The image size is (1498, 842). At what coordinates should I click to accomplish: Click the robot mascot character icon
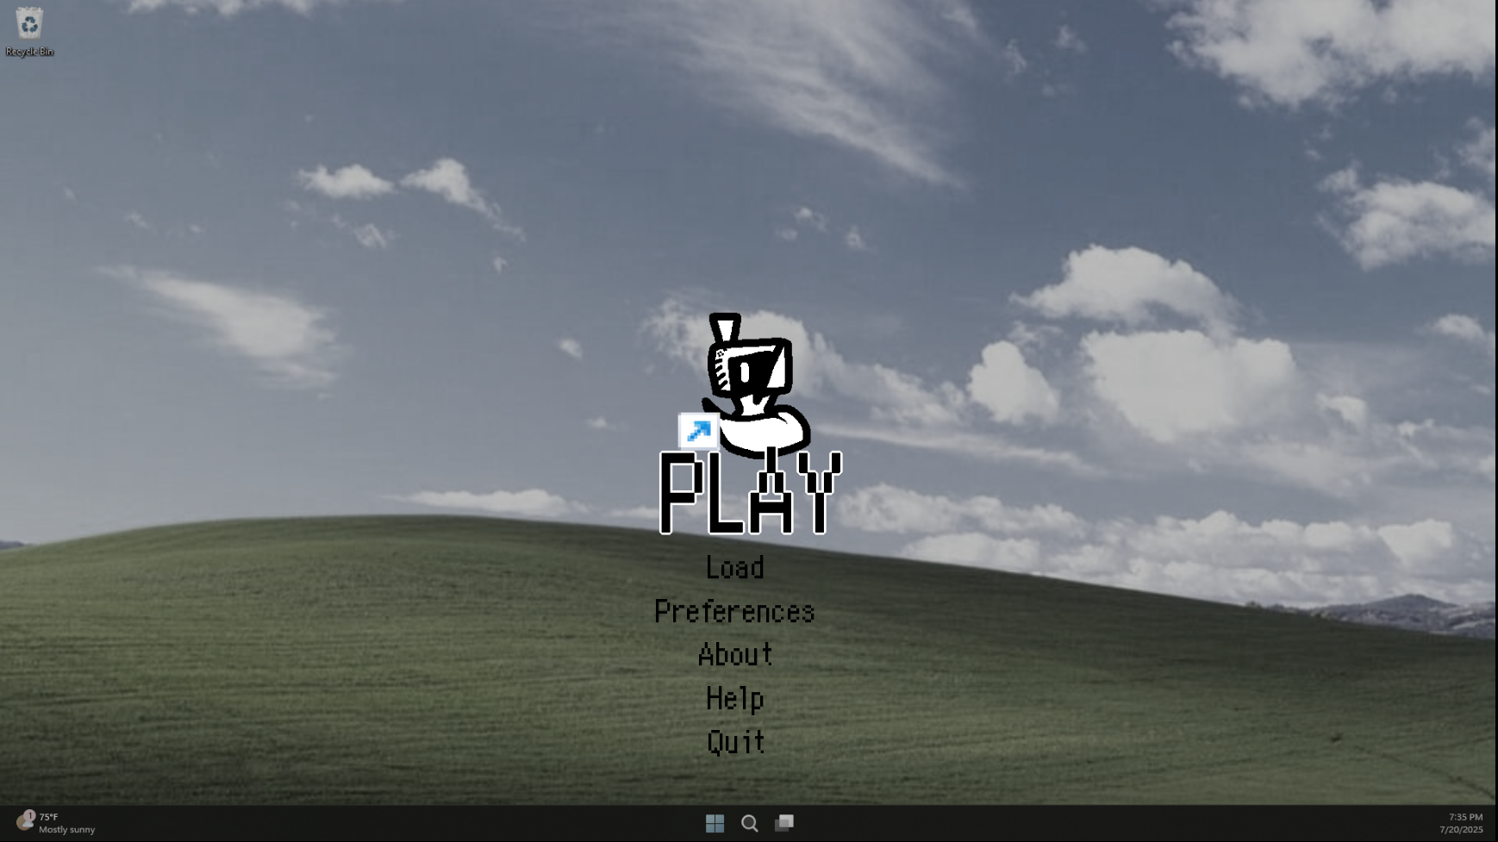pyautogui.click(x=756, y=385)
